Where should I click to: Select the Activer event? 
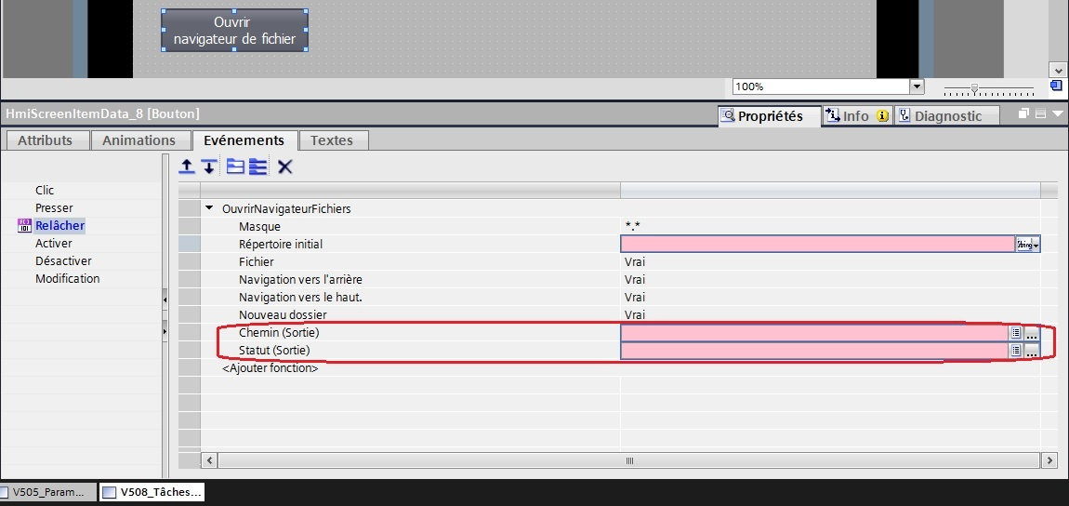54,244
